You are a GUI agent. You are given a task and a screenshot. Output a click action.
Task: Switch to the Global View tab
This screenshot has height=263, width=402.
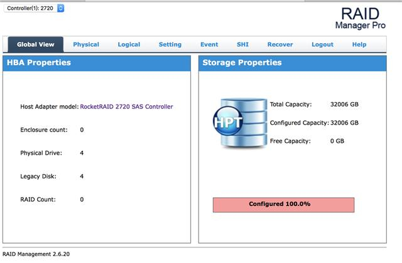[36, 44]
